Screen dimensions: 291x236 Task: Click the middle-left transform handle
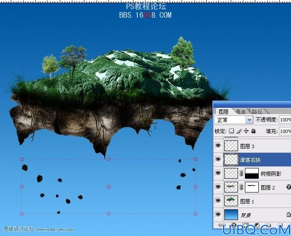pyautogui.click(x=22, y=186)
